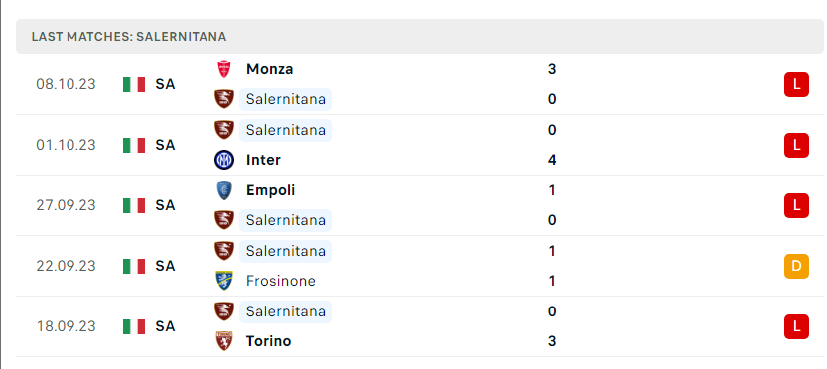827x369 pixels.
Task: Open the Monza team link
Action: (269, 69)
